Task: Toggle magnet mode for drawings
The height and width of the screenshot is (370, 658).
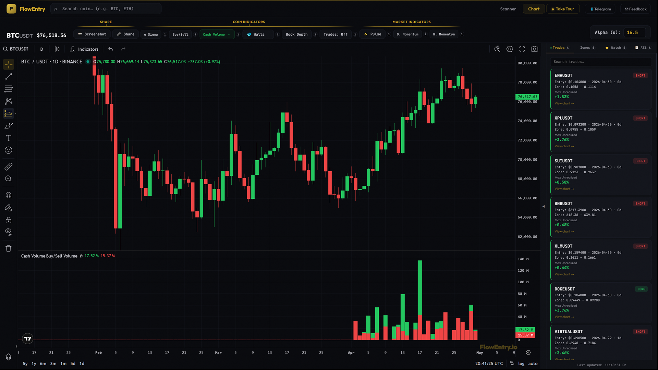Action: 9,195
